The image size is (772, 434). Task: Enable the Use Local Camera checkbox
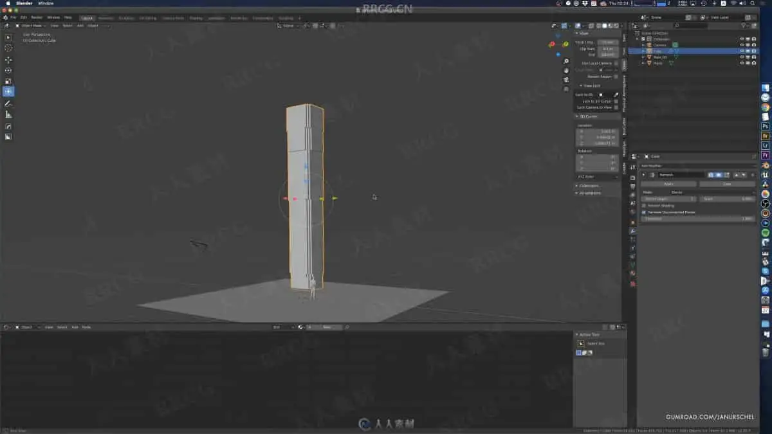(616, 63)
